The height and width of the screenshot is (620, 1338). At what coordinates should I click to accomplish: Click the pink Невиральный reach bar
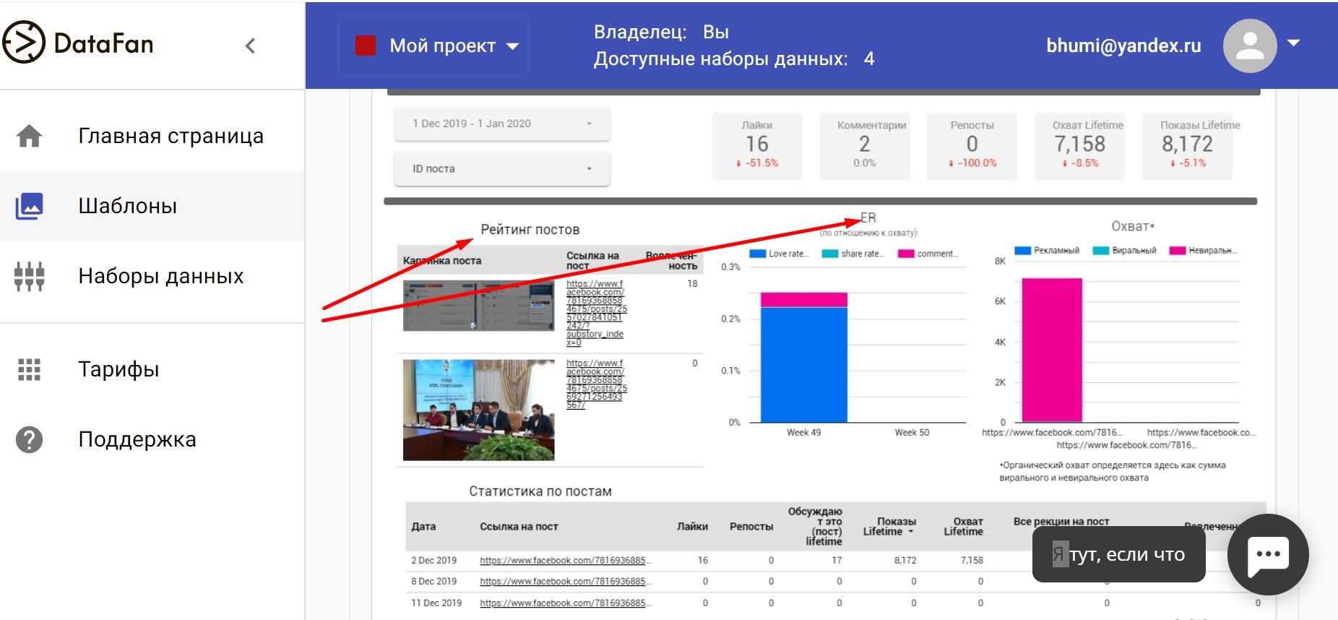1052,350
